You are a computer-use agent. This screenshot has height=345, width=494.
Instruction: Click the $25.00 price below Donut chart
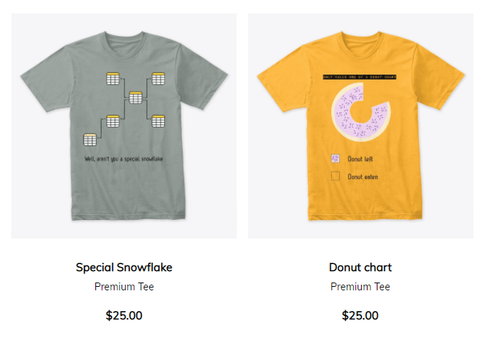(x=360, y=315)
